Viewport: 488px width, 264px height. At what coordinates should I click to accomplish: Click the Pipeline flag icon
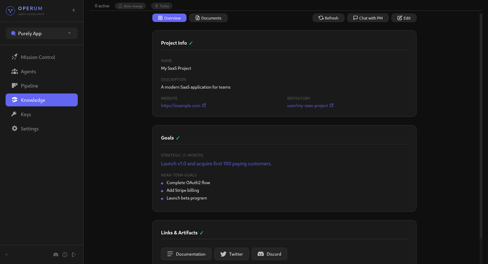pos(15,85)
